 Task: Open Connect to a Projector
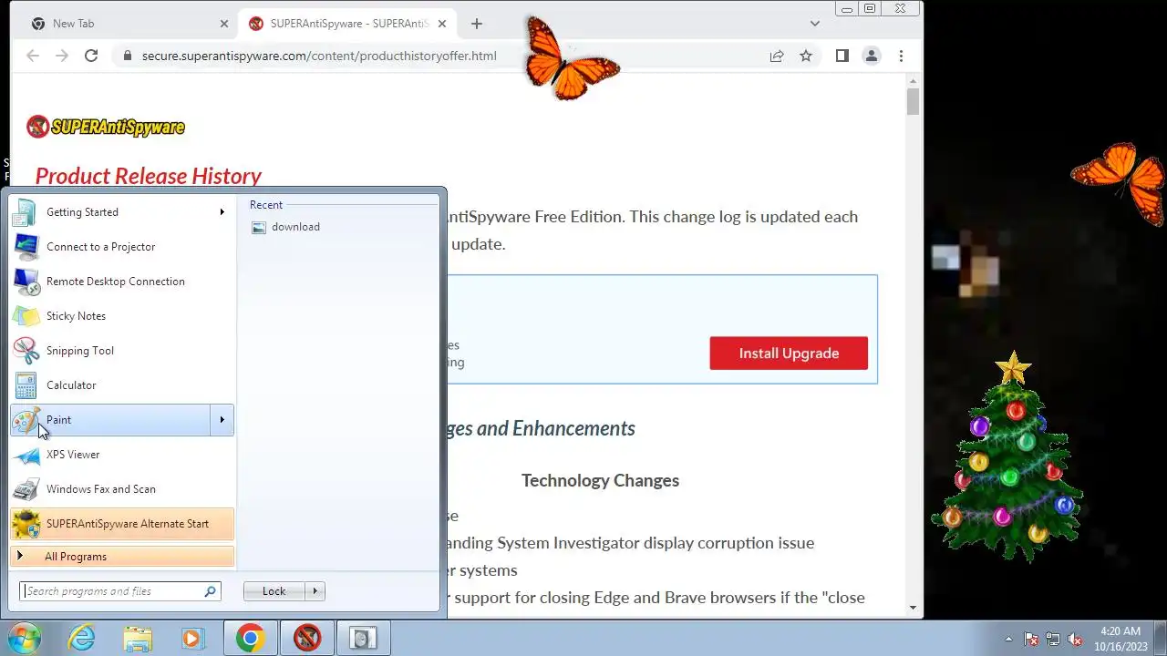point(122,247)
